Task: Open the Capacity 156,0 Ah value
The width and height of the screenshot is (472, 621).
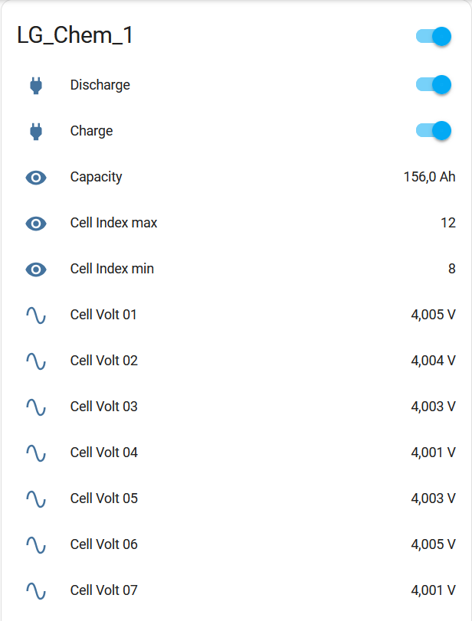Action: click(429, 177)
